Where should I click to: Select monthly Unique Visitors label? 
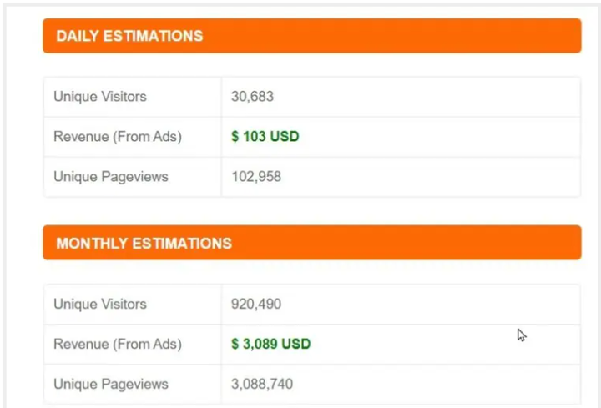(100, 305)
